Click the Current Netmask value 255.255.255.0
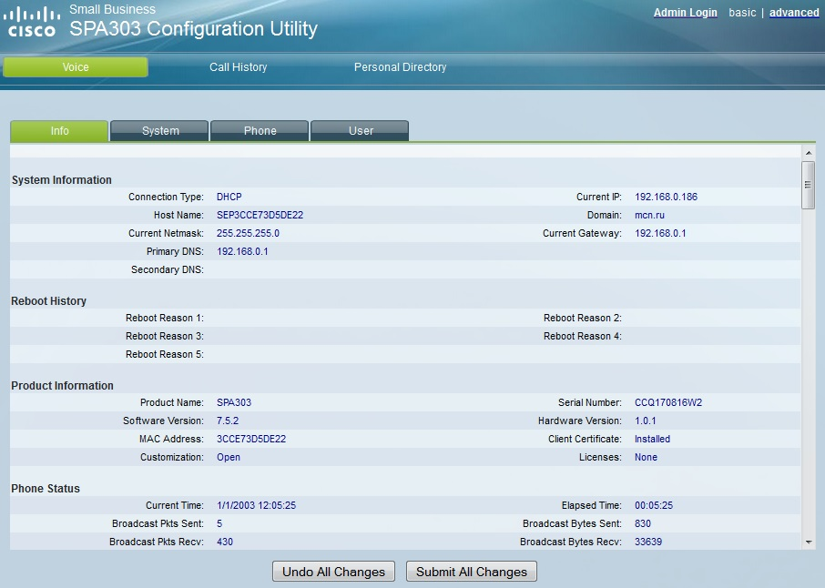Screen dimensions: 825x588 click(248, 233)
